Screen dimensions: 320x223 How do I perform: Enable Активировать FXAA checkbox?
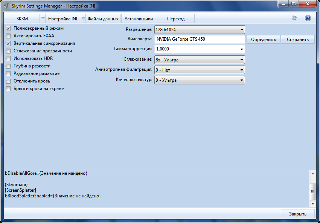coord(8,36)
